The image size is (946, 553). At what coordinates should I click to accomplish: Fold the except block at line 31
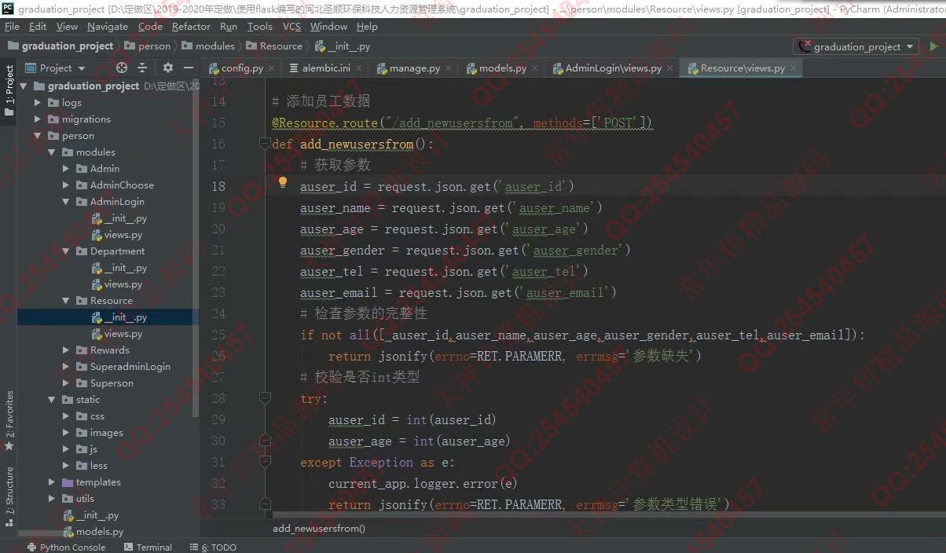(265, 462)
